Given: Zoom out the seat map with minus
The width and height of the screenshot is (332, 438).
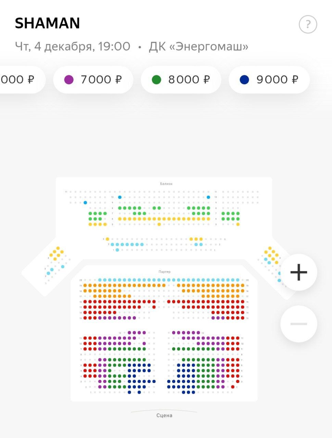Looking at the screenshot, I should (298, 324).
